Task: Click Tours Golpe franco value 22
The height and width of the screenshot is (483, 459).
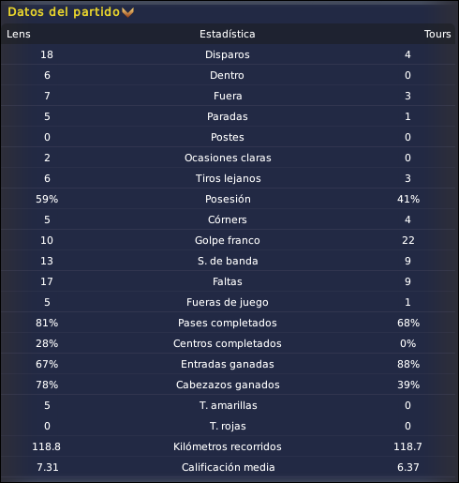Action: pyautogui.click(x=408, y=240)
